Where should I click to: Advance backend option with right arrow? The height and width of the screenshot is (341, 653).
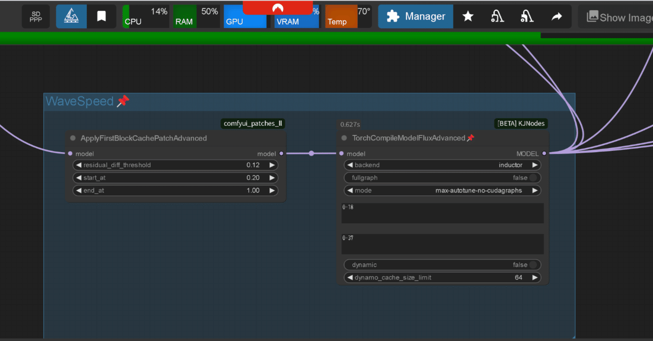[535, 165]
